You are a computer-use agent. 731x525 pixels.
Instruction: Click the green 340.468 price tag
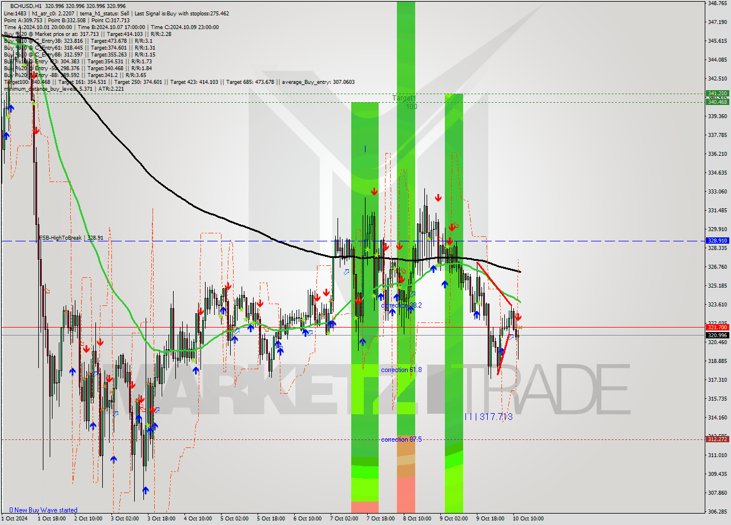coord(717,102)
